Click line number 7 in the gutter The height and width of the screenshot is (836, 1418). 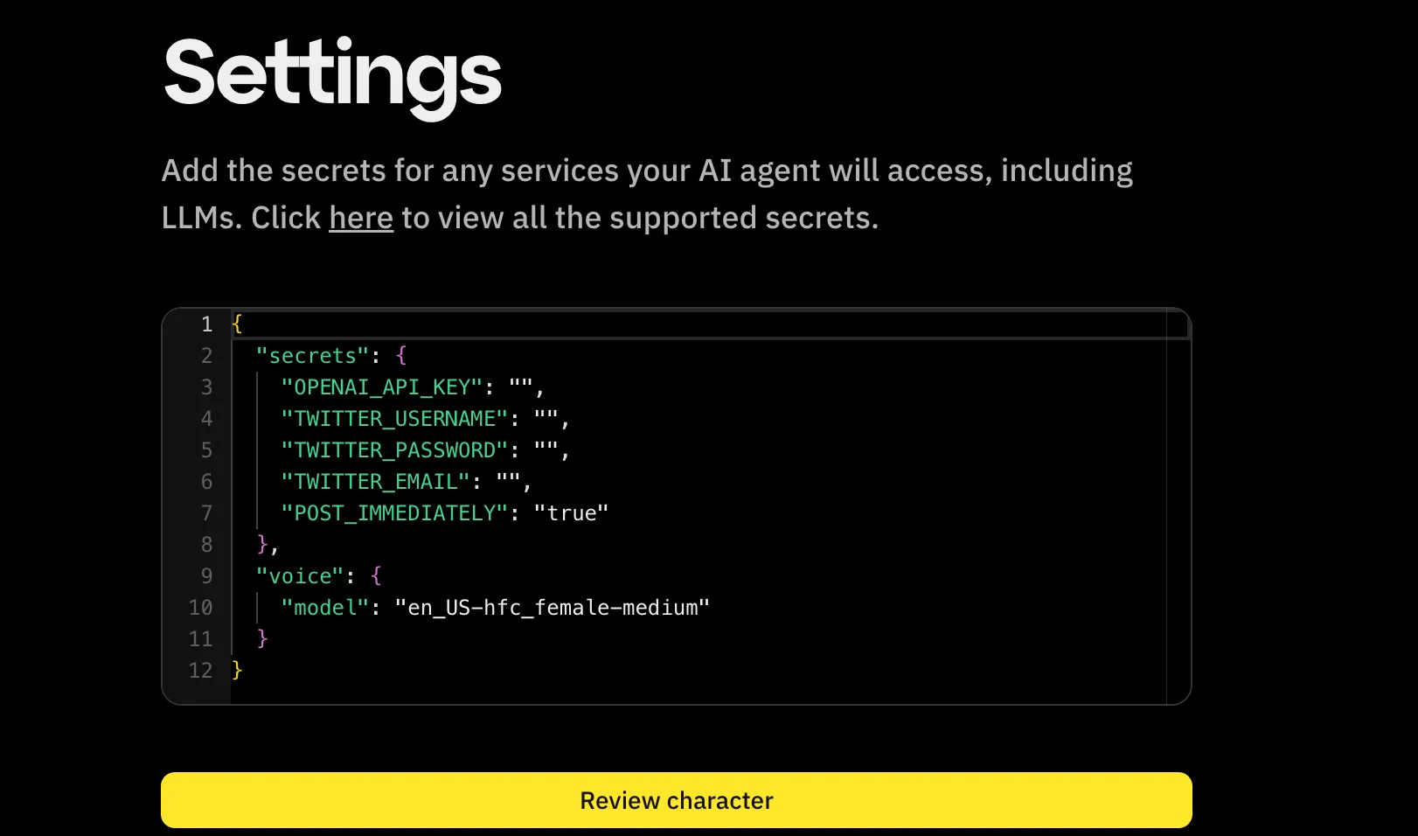[206, 512]
